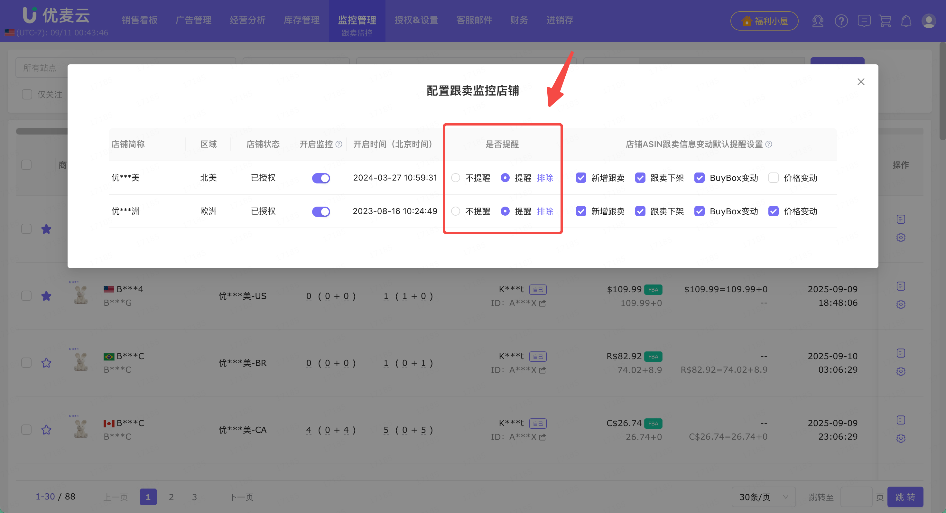Open the help question mark icon
This screenshot has height=513, width=946.
click(841, 21)
